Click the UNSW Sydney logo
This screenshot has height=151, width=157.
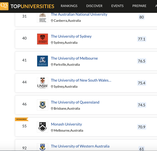tap(43, 83)
